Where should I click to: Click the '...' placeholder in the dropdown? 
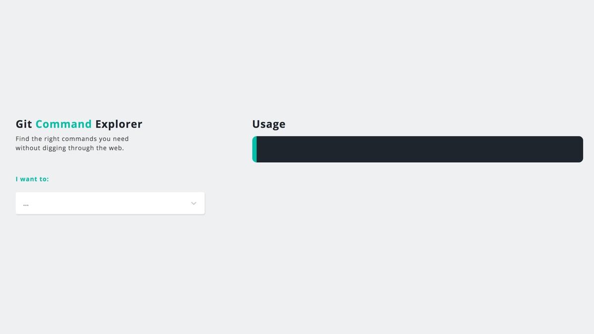click(26, 204)
